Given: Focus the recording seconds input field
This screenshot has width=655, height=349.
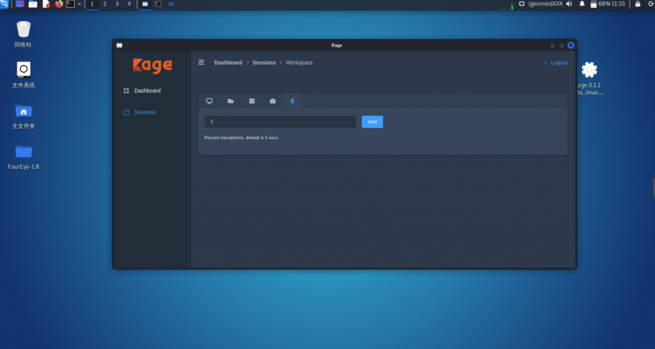Looking at the screenshot, I should (280, 122).
